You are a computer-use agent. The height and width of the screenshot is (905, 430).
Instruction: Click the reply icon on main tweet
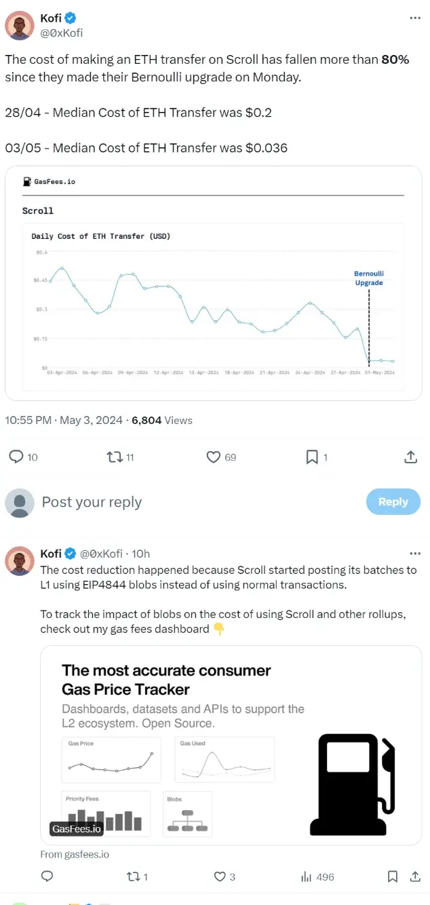(x=16, y=457)
